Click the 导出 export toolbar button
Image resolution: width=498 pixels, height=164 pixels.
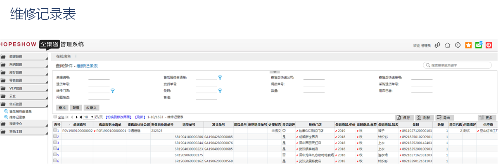[x=445, y=118]
